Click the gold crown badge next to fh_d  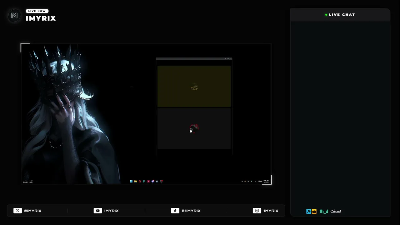point(314,212)
